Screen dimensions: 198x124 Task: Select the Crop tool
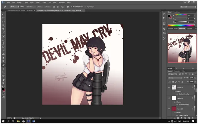3,29
